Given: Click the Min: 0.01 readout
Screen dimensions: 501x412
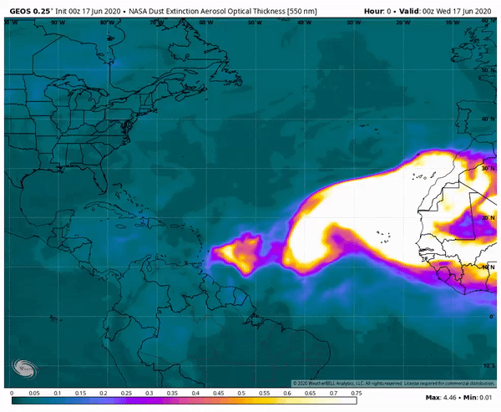Looking at the screenshot, I should [x=478, y=398].
